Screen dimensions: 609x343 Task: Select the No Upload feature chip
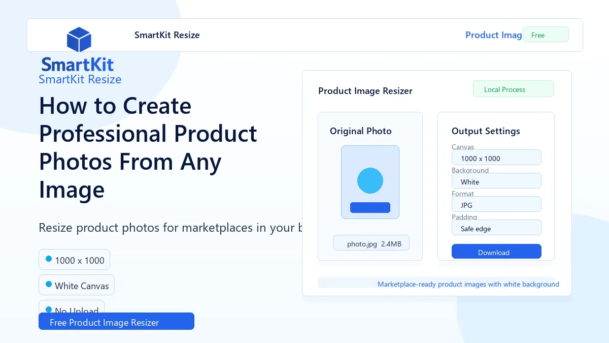coord(72,306)
